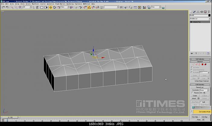Switch to the Motion panel tab icon
The width and height of the screenshot is (212, 126).
point(202,12)
